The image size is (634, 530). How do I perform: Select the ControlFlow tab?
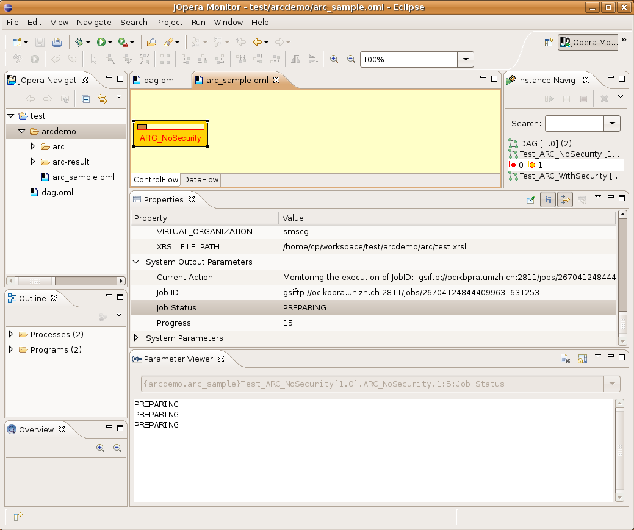coord(156,179)
